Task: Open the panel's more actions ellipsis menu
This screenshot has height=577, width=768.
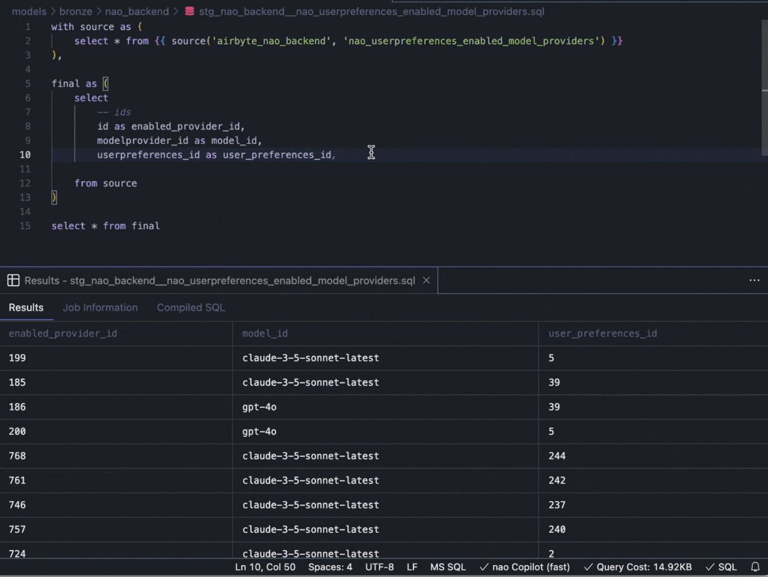Action: [x=754, y=280]
